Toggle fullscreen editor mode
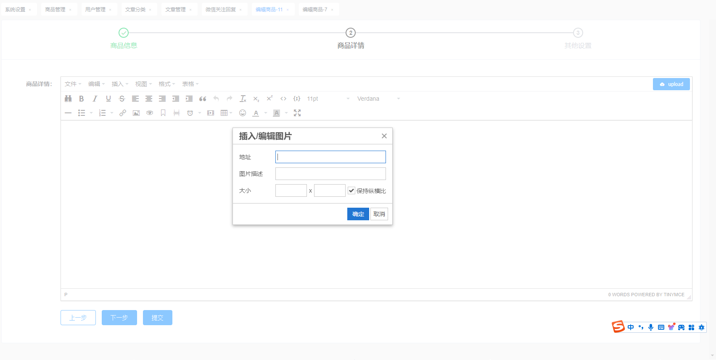 pos(297,113)
